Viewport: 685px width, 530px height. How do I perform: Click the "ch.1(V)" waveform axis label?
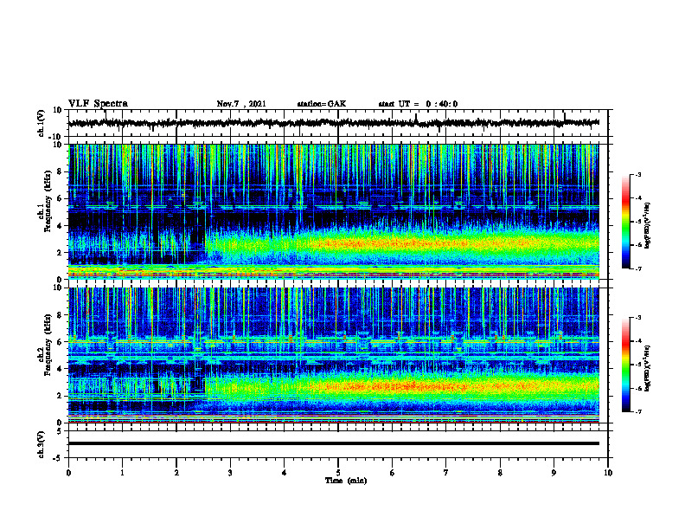coord(42,123)
